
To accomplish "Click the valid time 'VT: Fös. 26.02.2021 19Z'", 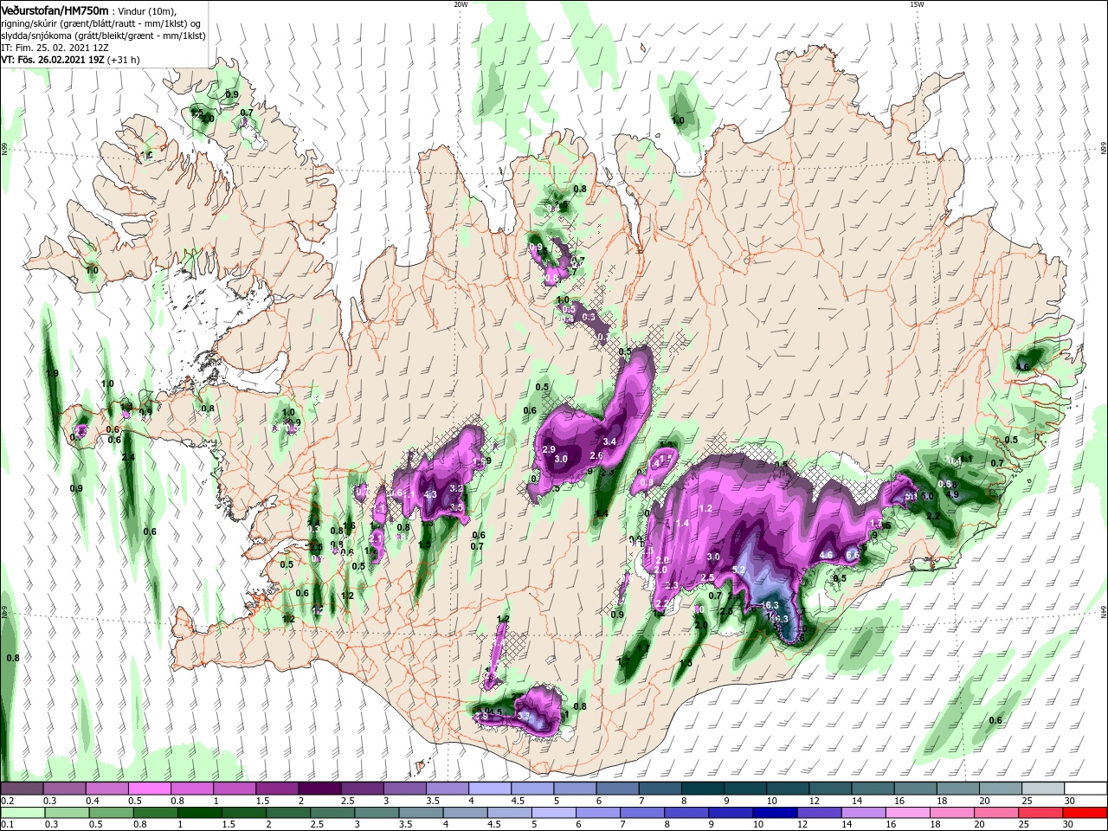I will [52, 60].
